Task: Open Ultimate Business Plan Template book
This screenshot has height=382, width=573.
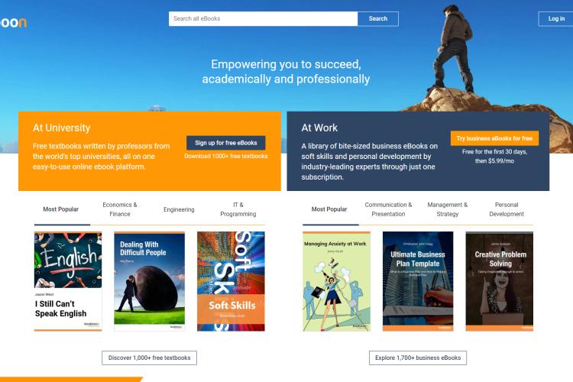Action: (418, 281)
